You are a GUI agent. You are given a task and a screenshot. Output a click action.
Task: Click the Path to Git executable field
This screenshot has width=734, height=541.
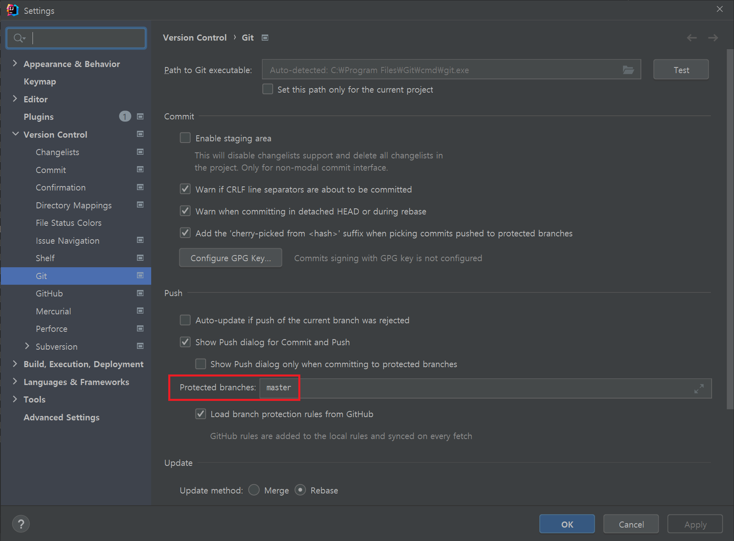click(x=452, y=69)
